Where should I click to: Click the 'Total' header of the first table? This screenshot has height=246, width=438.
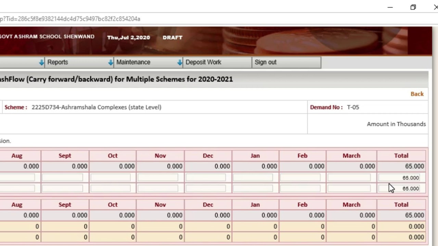pyautogui.click(x=401, y=156)
